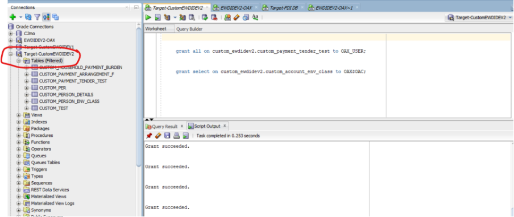The image size is (514, 217).
Task: Click the Rollback icon
Action: (x=214, y=18)
